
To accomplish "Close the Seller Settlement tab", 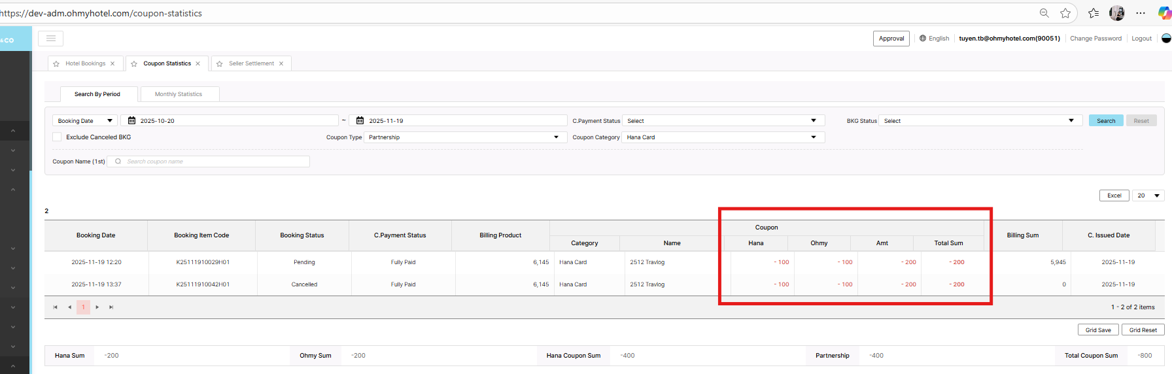I will [281, 64].
